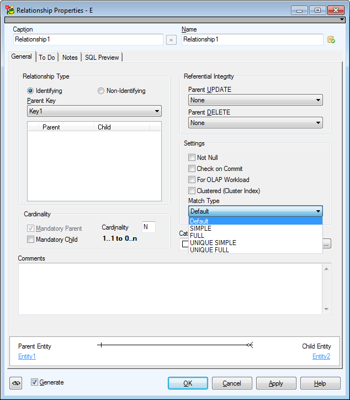Close the Relationship Properties window
Image resolution: width=350 pixels, height=400 pixels.
coord(336,11)
